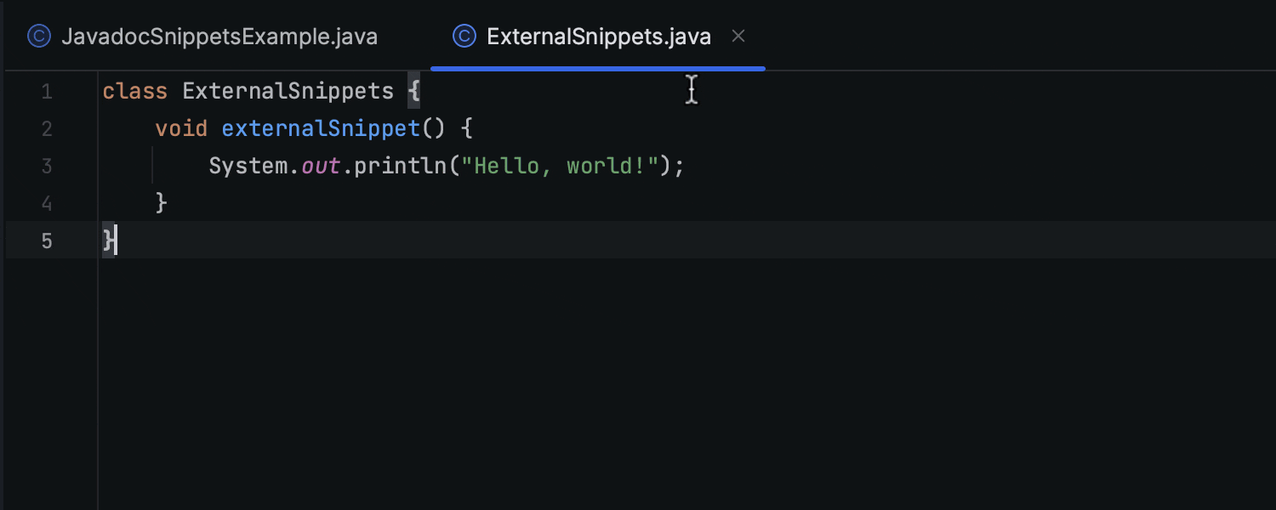Click the void keyword on line 2
1276x510 pixels.
coord(180,128)
